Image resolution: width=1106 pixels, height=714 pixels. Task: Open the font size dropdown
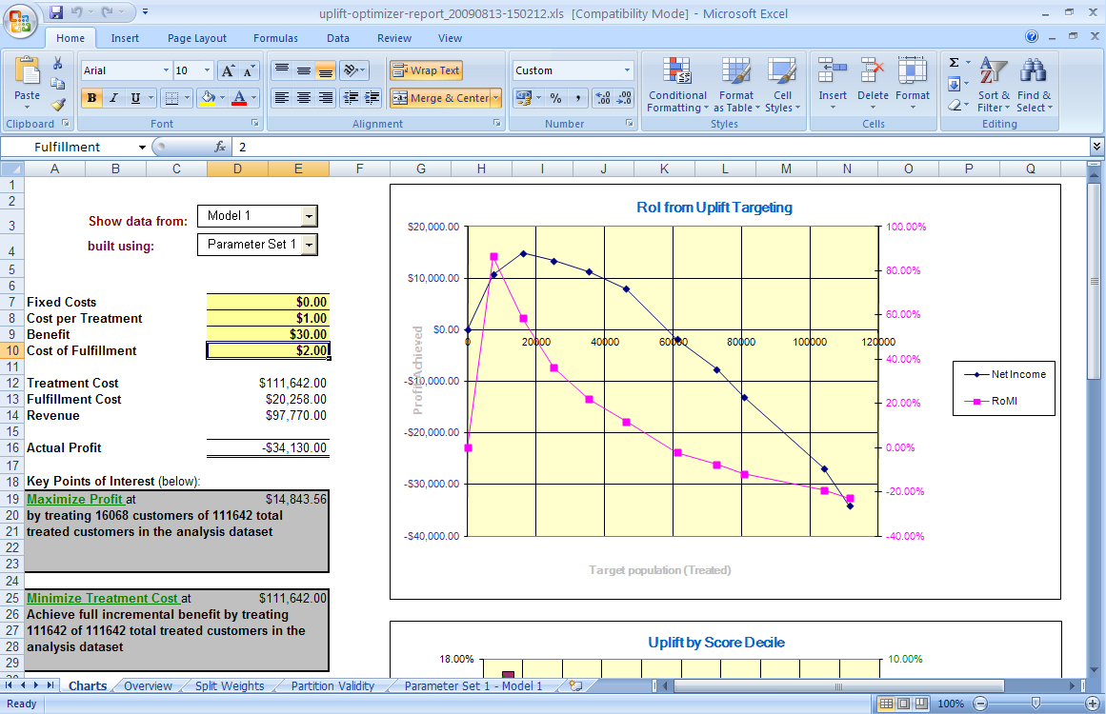(208, 70)
